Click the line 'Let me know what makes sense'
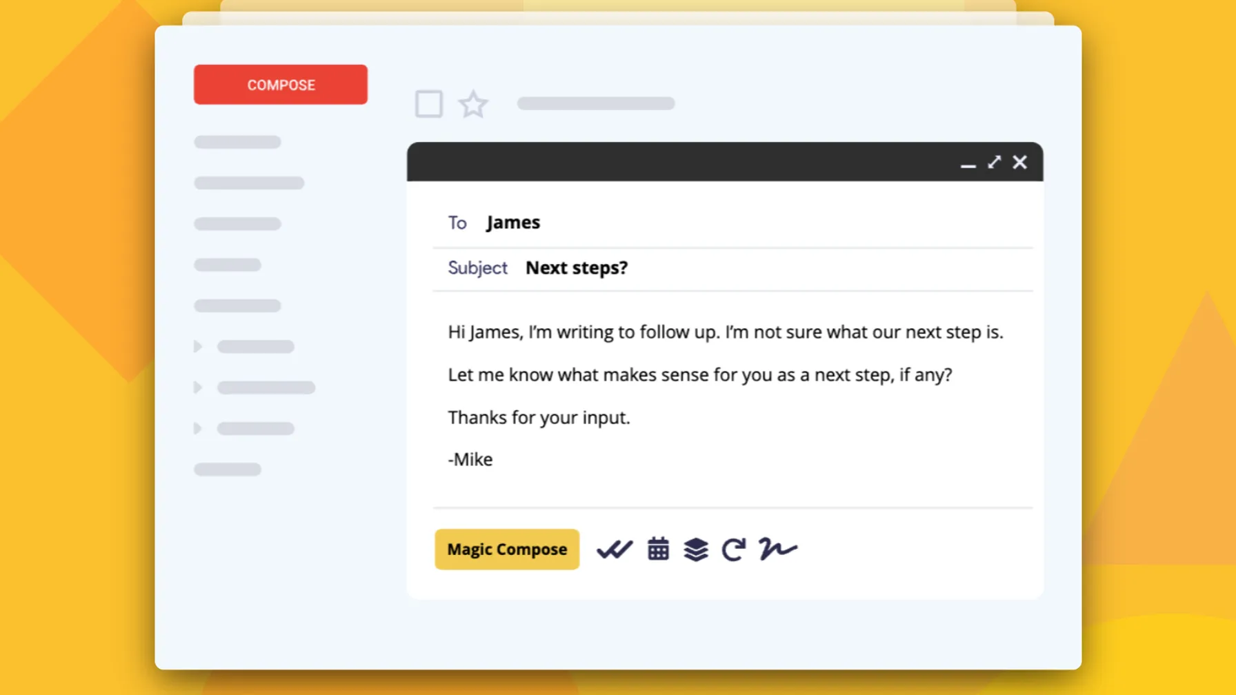Screen dimensions: 1236x695 [x=700, y=375]
